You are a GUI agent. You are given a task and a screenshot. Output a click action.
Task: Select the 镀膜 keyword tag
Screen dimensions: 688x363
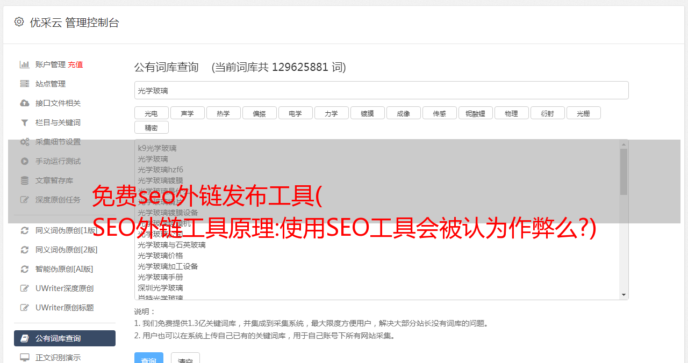(x=368, y=113)
